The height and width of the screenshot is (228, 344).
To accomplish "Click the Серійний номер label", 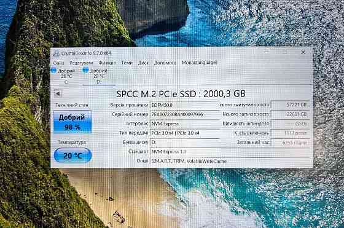I will coord(130,114).
